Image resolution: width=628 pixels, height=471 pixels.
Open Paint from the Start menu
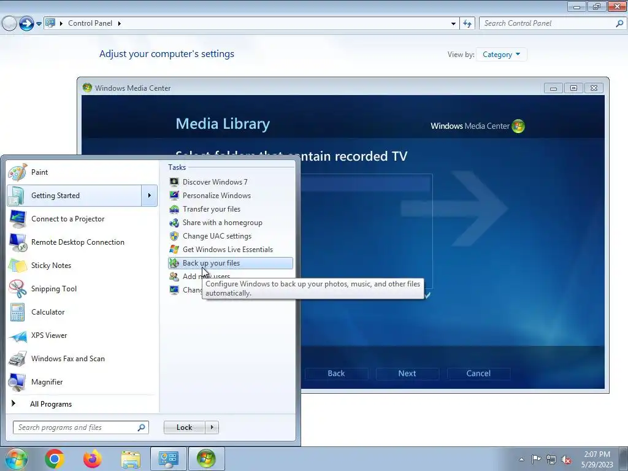click(82, 172)
